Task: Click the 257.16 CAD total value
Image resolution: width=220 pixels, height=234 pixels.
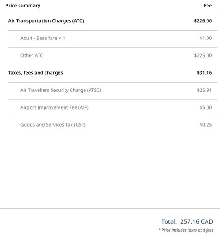Action: (x=197, y=221)
